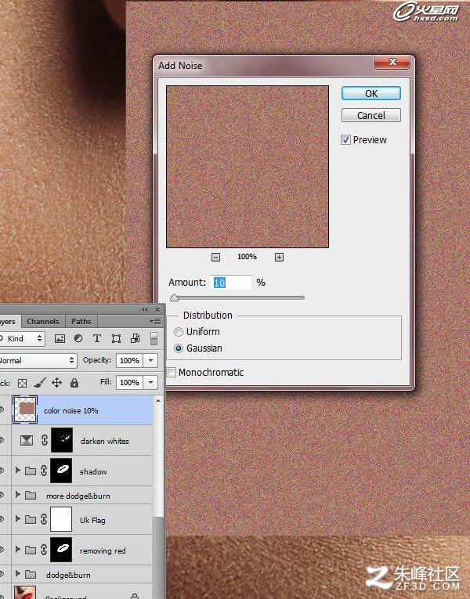Select Gaussian distribution
The width and height of the screenshot is (470, 599).
point(179,348)
